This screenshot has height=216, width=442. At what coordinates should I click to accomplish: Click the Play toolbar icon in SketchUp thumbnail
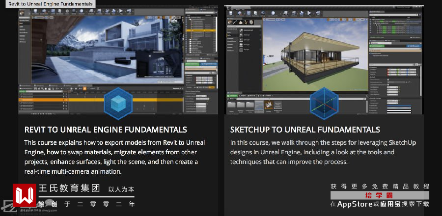[309, 14]
